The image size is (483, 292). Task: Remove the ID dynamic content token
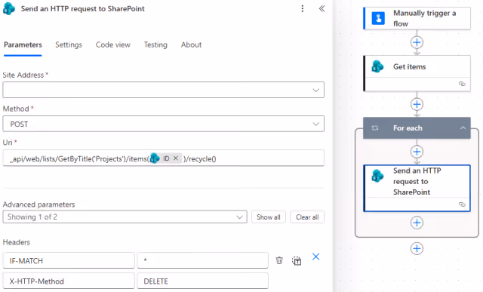[176, 158]
